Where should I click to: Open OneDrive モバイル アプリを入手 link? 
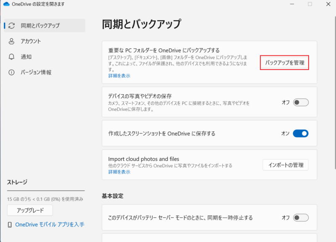50,224
